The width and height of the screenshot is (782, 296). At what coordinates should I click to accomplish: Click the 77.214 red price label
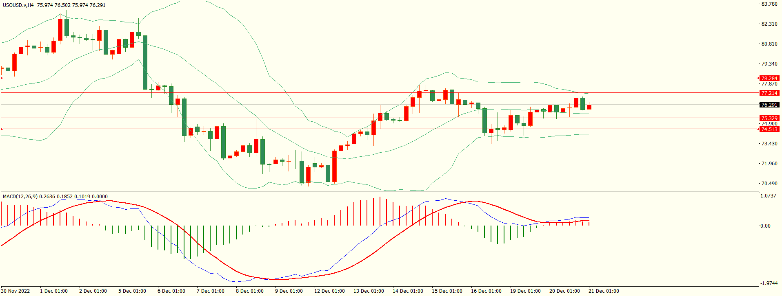coord(769,93)
